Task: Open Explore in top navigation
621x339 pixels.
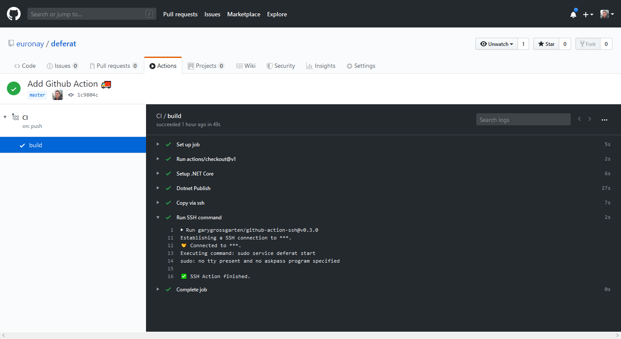Action: [x=277, y=14]
